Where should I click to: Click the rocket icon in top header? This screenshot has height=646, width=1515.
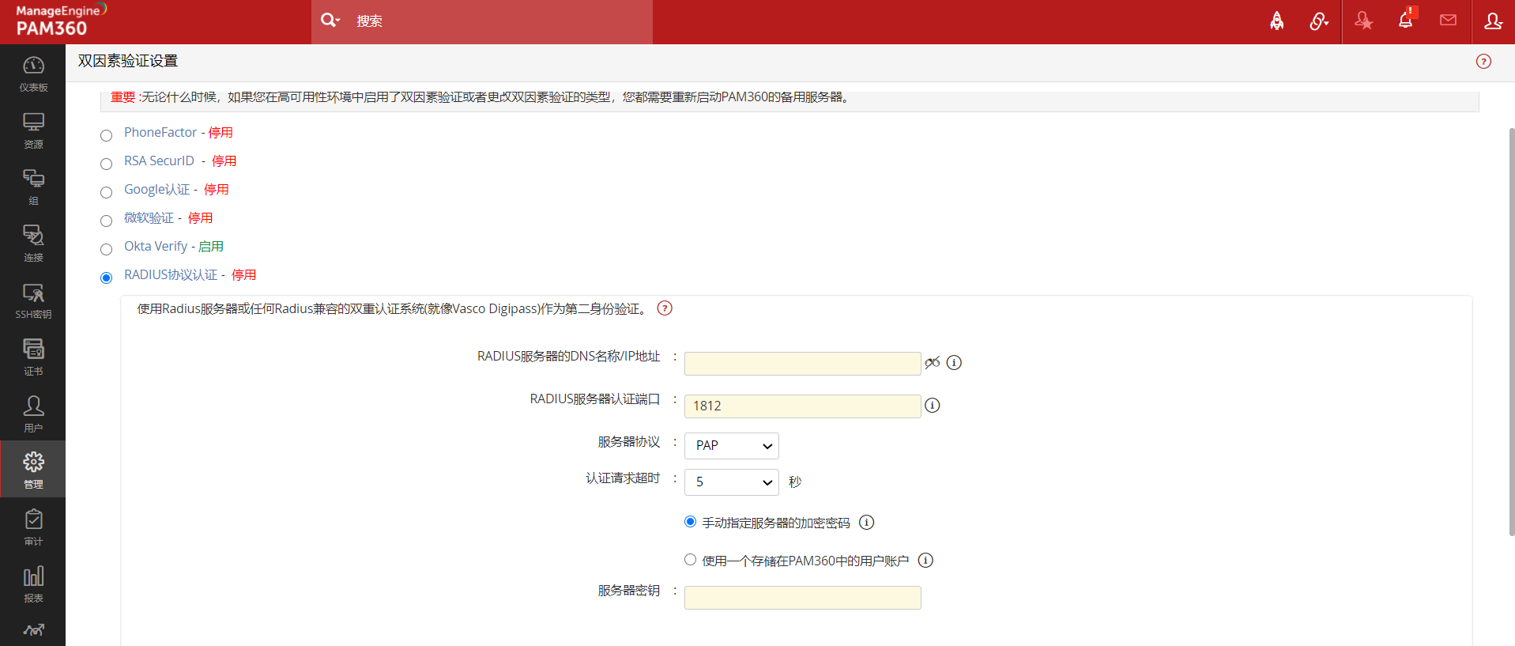click(1276, 21)
